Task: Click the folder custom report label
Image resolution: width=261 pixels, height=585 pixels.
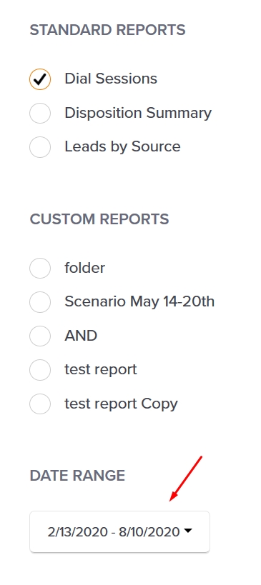Action: [85, 268]
